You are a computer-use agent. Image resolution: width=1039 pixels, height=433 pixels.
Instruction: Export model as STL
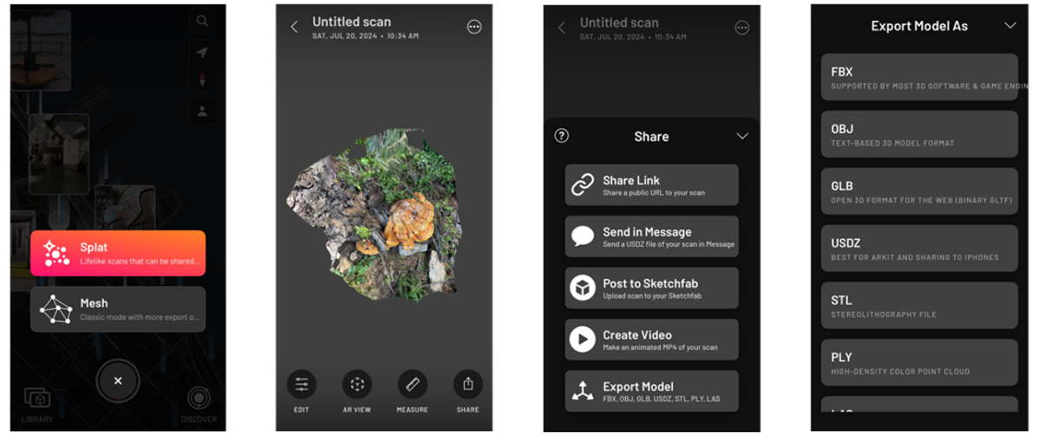click(920, 306)
